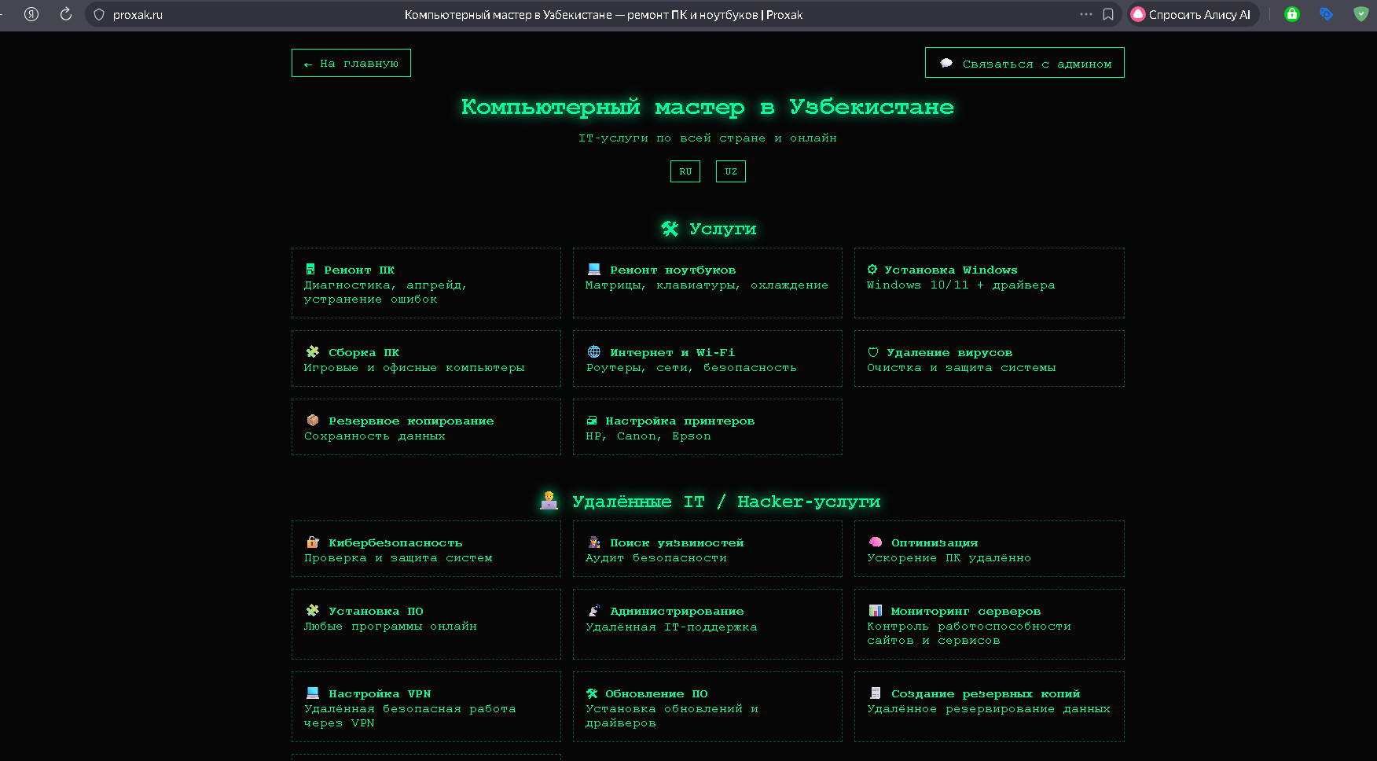Screen dimensions: 1377x761
Task: Click the puzzle icon of Установка ПО
Action: point(312,611)
